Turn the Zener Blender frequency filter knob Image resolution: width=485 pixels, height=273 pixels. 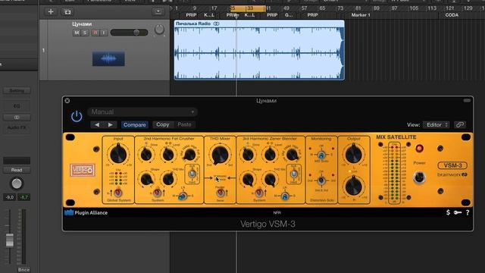[x=291, y=155]
